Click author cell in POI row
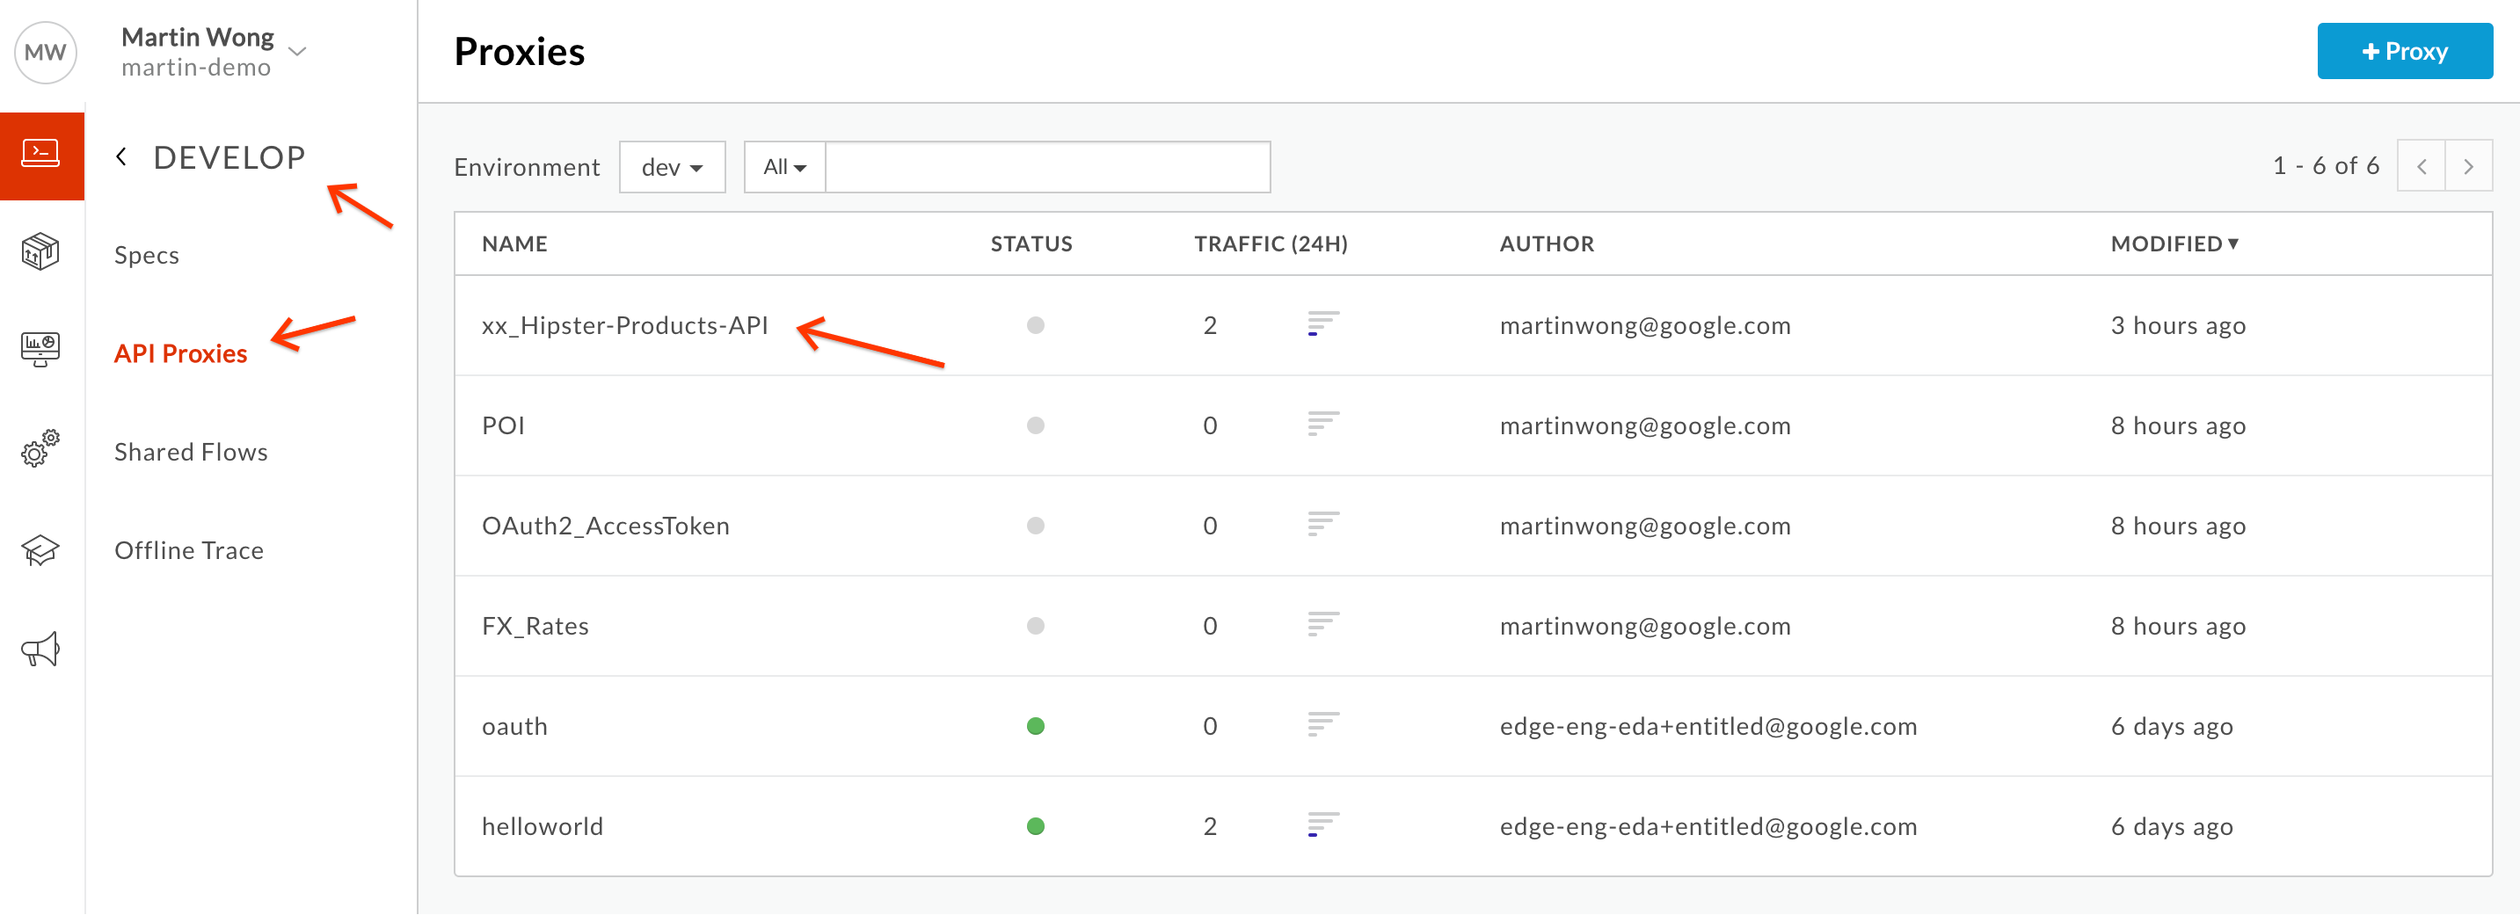The image size is (2520, 915). pos(1644,425)
